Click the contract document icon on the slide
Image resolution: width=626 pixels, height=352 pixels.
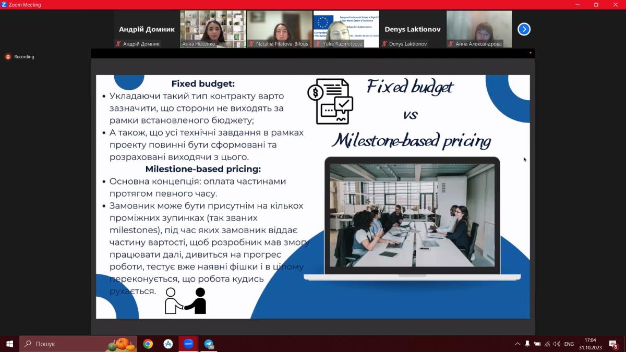[330, 101]
